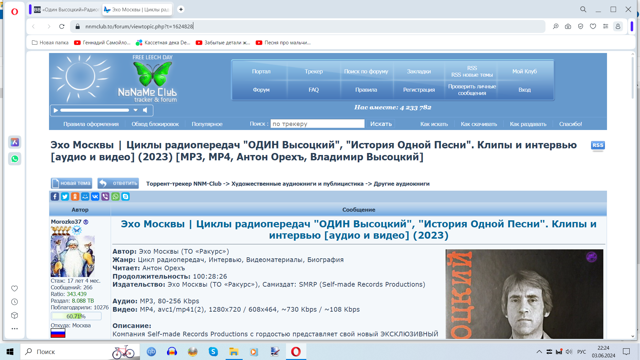
Task: Open Aria AI in the sidebar
Action: tap(15, 142)
